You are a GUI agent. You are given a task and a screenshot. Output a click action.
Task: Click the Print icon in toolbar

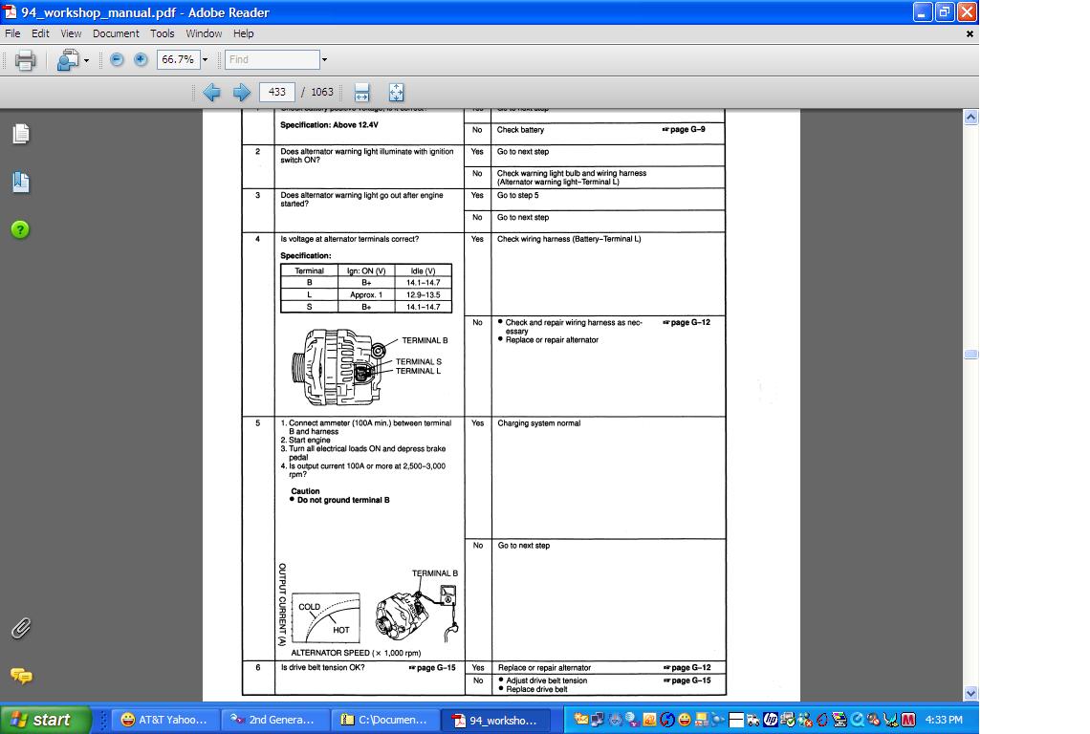(x=25, y=60)
